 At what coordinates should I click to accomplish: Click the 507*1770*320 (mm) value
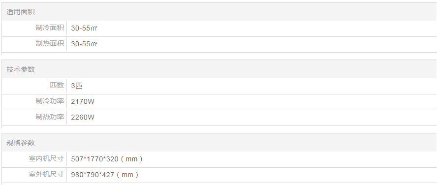(x=107, y=159)
